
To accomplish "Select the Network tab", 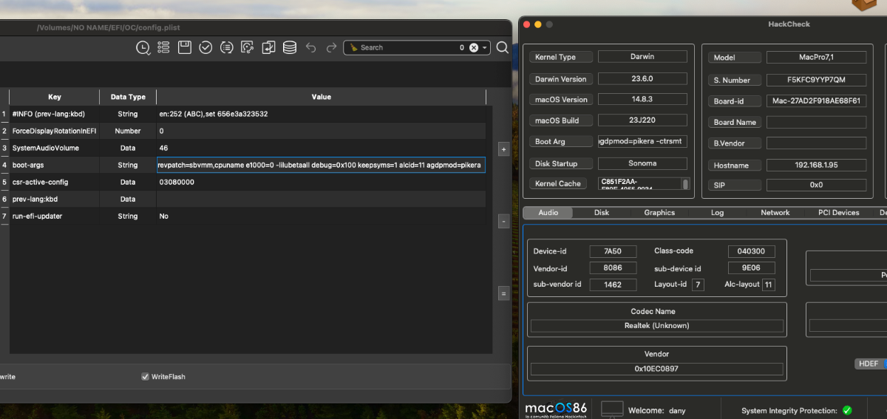I will tap(775, 213).
